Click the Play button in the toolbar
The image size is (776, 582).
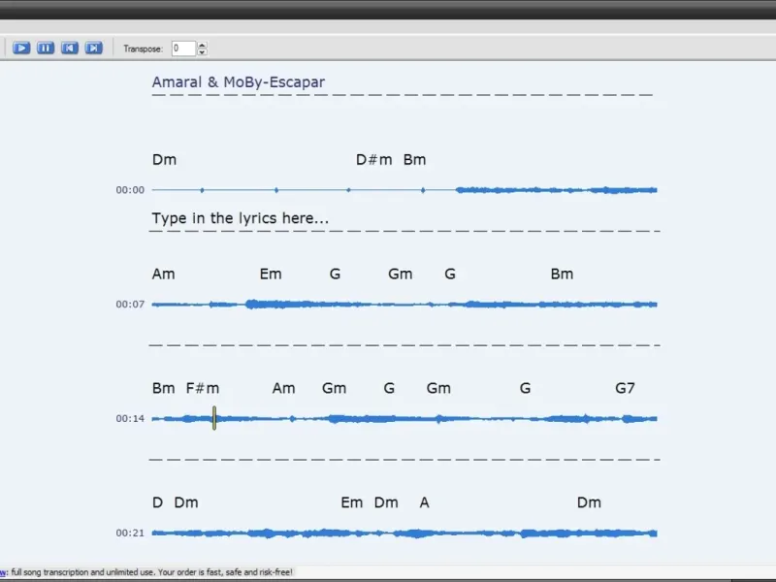pyautogui.click(x=21, y=48)
